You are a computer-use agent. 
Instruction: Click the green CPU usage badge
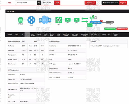click(x=90, y=24)
